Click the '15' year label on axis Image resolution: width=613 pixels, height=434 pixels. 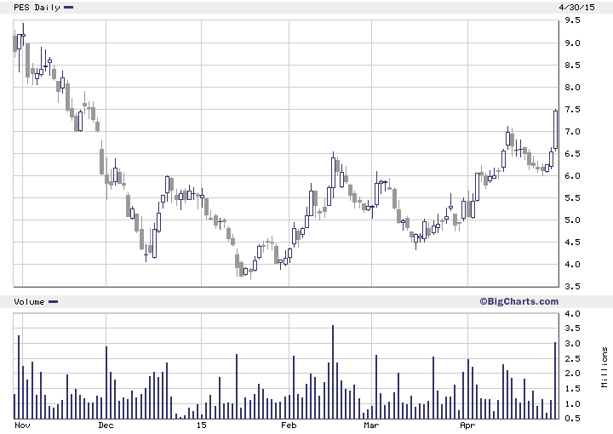201,425
